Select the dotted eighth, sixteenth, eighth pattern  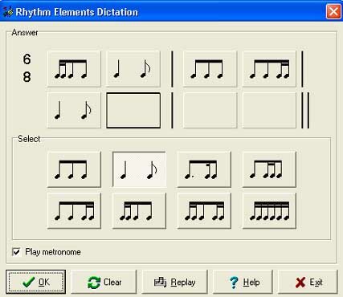(x=204, y=169)
